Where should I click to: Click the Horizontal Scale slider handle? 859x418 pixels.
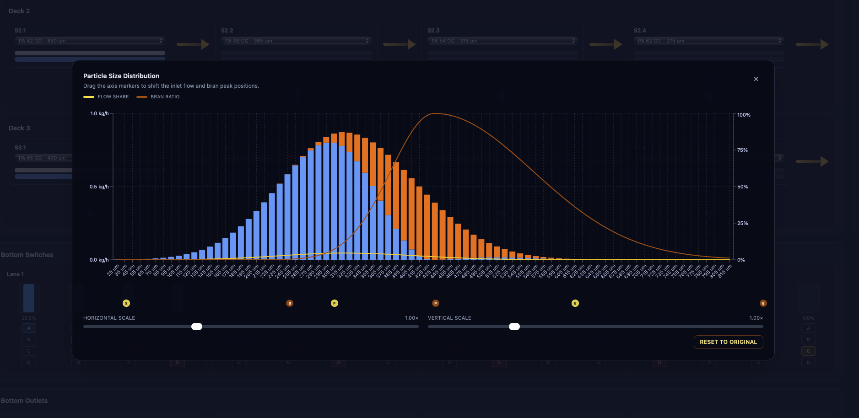point(197,327)
